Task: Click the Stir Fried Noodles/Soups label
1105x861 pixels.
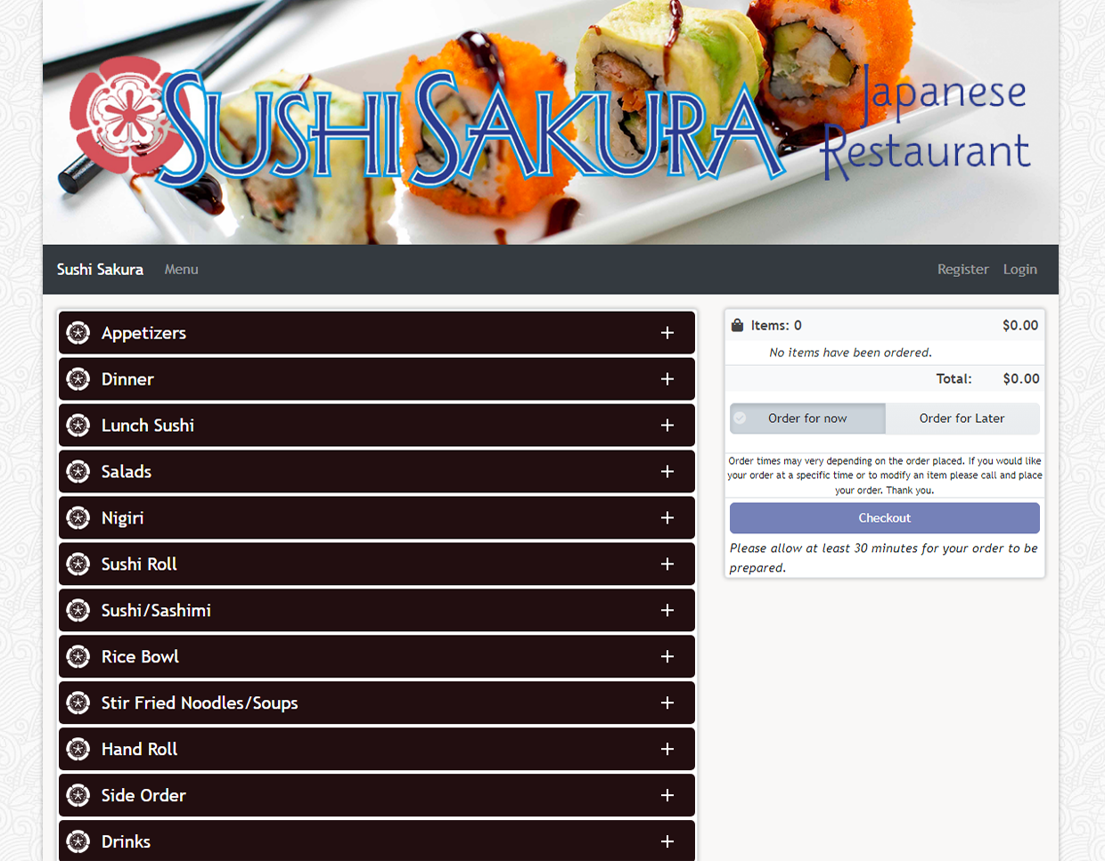Action: (x=200, y=703)
